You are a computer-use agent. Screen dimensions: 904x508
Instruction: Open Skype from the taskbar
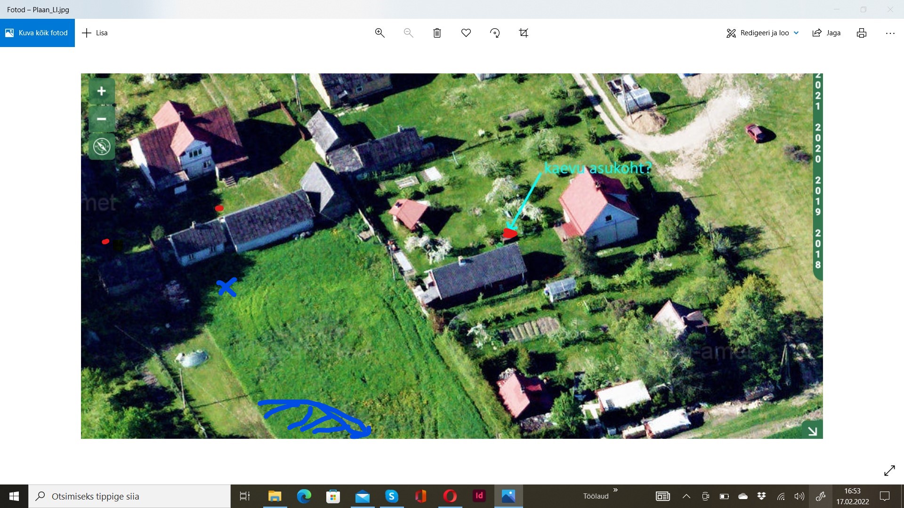click(391, 496)
